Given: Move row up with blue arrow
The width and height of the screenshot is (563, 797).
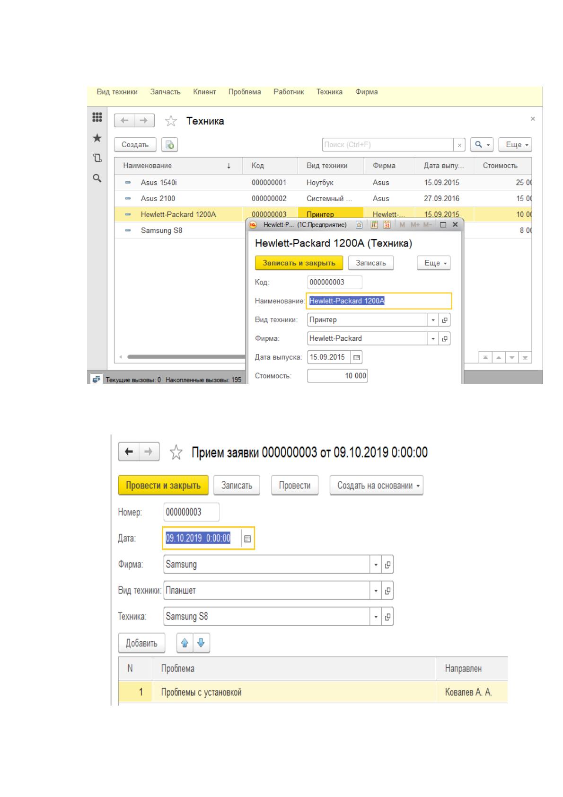Looking at the screenshot, I should [185, 643].
